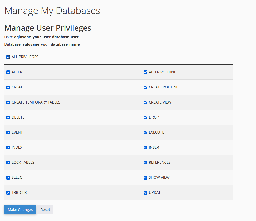Uncheck CREATE TEMPORARY TABLES privilege

click(8, 102)
